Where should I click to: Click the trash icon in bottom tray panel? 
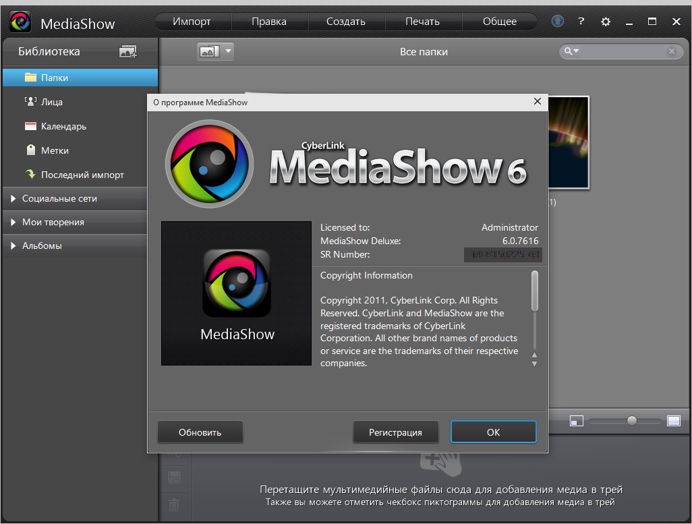point(174,504)
